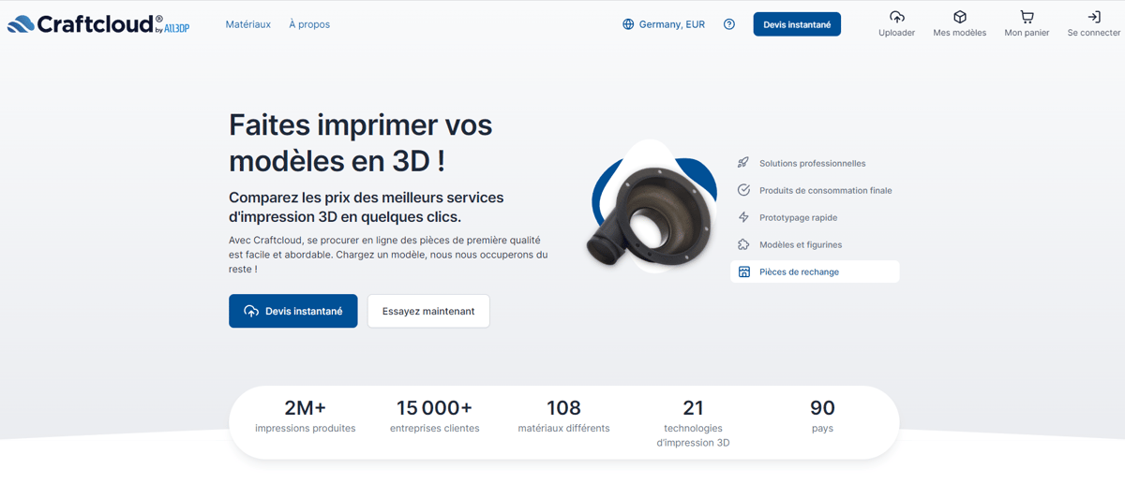This screenshot has height=484, width=1125.
Task: Click the subheading Comparez les prix des meilleurs services
Action: click(367, 207)
